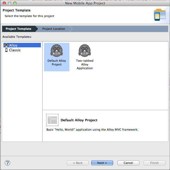This screenshot has height=170, width=170.
Task: Cancel the New Mobile App Project wizard
Action: pyautogui.click(x=128, y=163)
